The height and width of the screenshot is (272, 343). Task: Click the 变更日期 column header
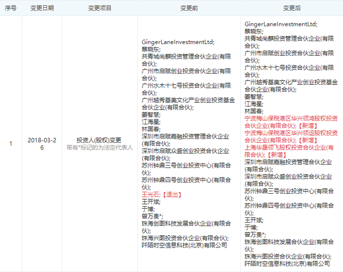(42, 8)
